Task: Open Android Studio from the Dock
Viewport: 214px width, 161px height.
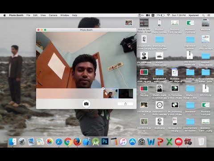Action: point(96,142)
